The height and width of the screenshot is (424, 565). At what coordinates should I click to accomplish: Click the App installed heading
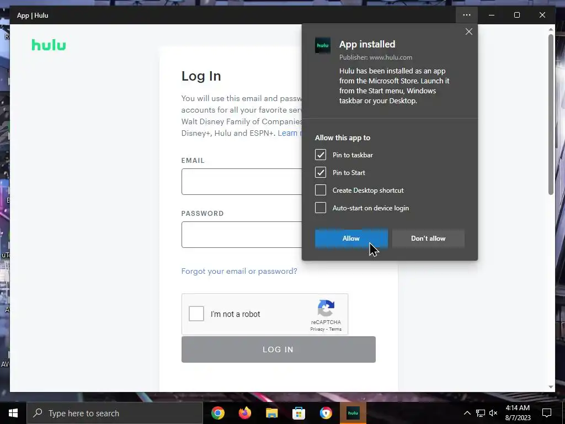click(x=367, y=44)
